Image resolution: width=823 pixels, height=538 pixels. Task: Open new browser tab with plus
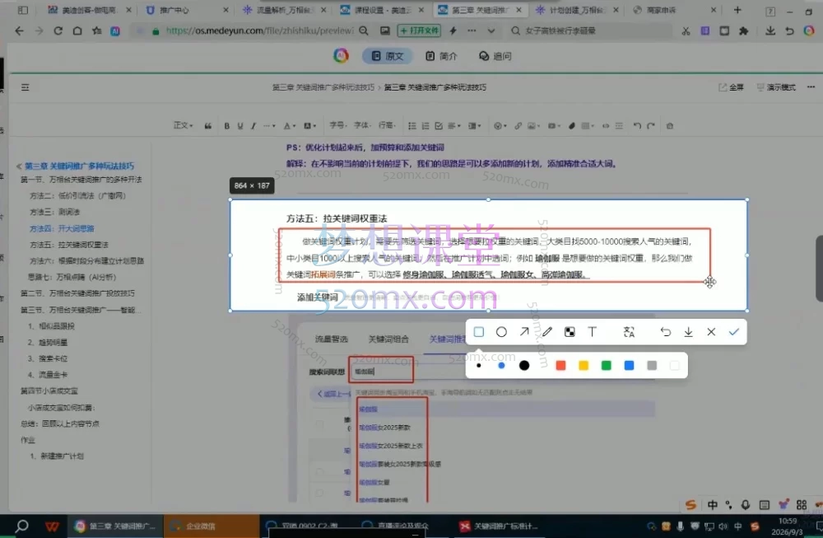pos(737,10)
